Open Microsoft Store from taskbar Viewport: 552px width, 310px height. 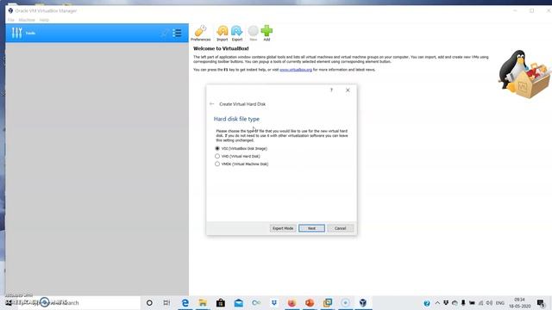pos(221,302)
